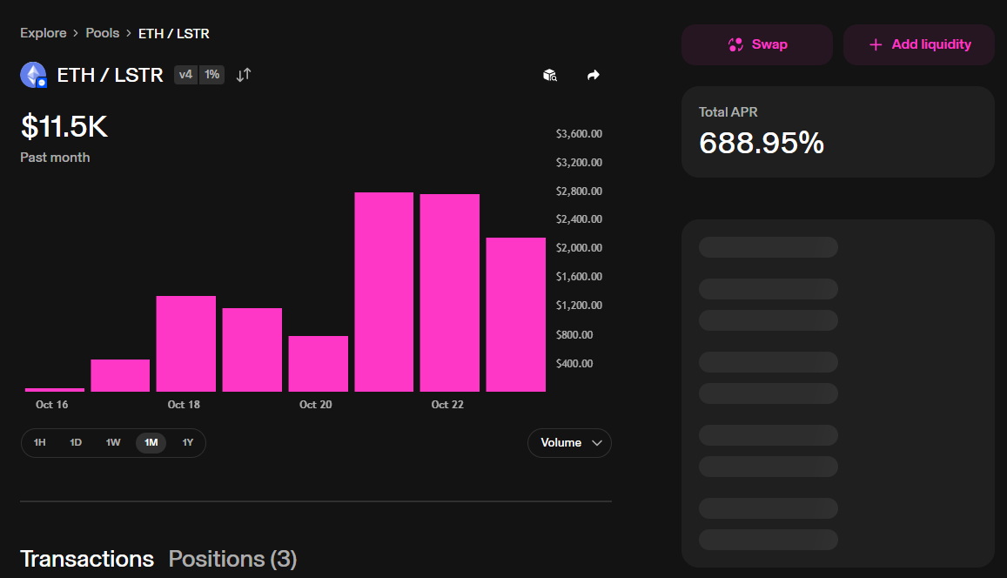Click the 1% fee tier badge

211,75
